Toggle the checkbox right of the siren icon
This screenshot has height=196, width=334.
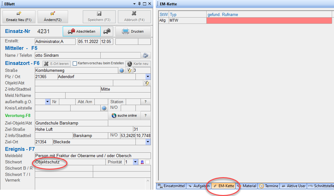click(x=147, y=162)
